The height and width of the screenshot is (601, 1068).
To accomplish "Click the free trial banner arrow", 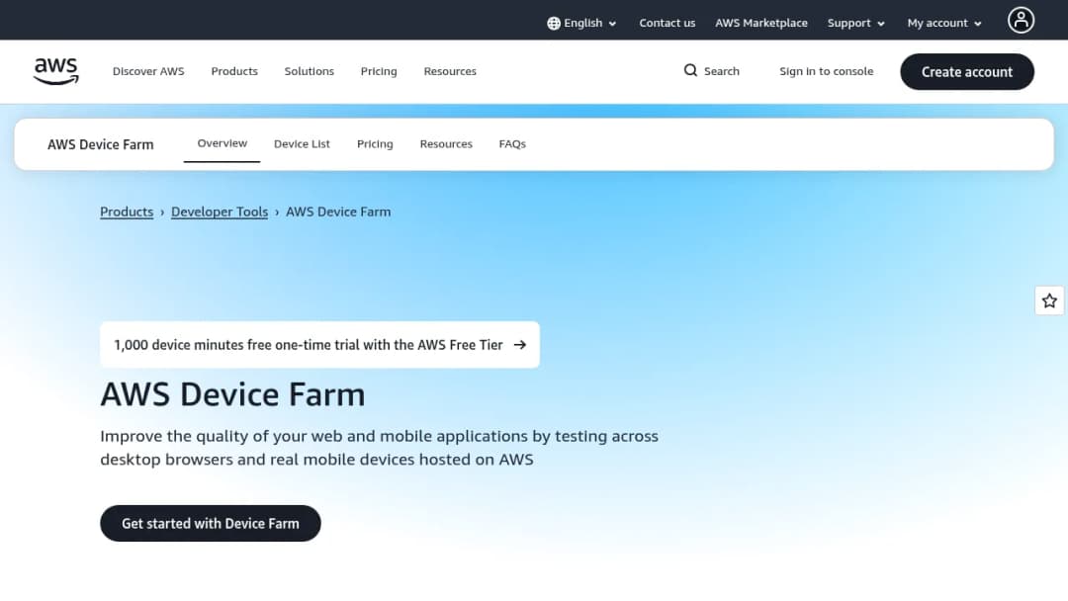I will pyautogui.click(x=520, y=345).
